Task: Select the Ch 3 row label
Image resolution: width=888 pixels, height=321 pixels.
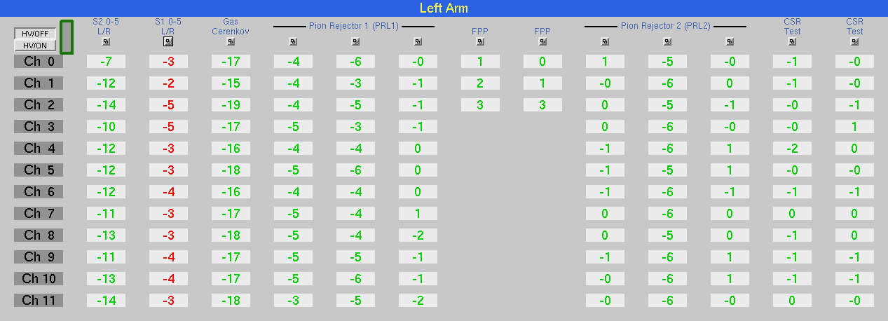Action: (x=39, y=127)
